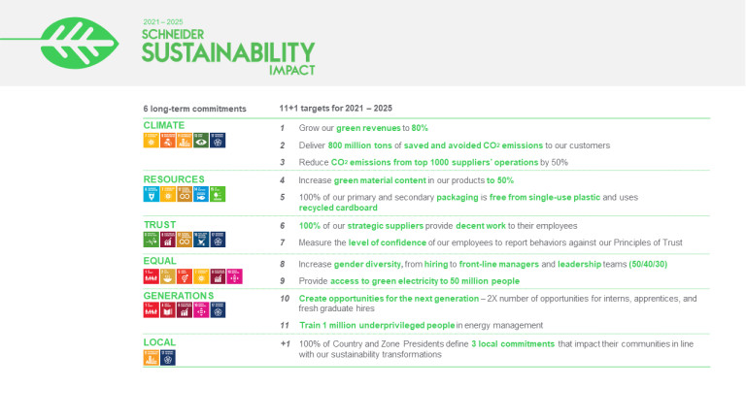
Task: Click '11+1 targets for 2021 – 2025' header
Action: [335, 108]
